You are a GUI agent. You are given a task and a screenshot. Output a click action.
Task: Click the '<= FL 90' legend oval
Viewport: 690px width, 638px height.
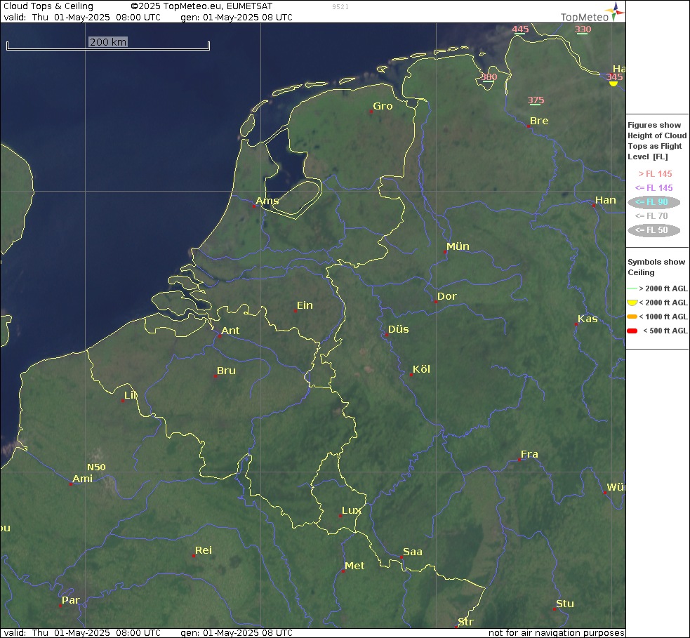(x=654, y=202)
